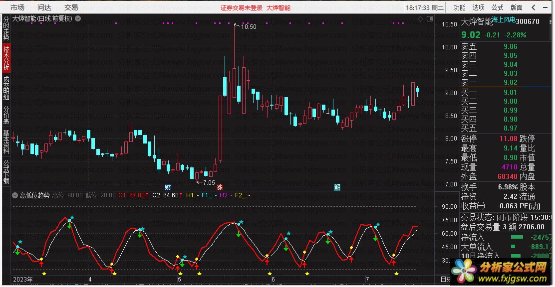555x287 pixels.
Task: Click the 交易状态 闭市阶段 line
Action: (507, 217)
